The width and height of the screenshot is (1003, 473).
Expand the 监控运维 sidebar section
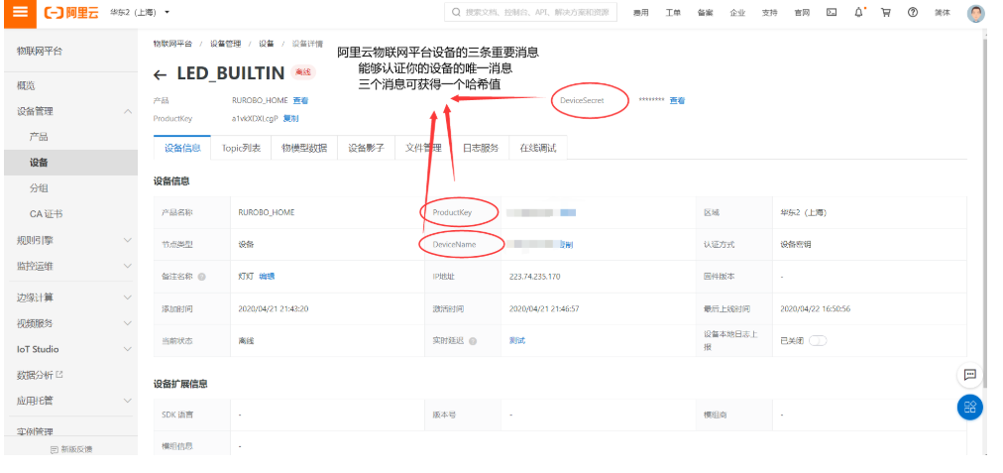(x=127, y=266)
